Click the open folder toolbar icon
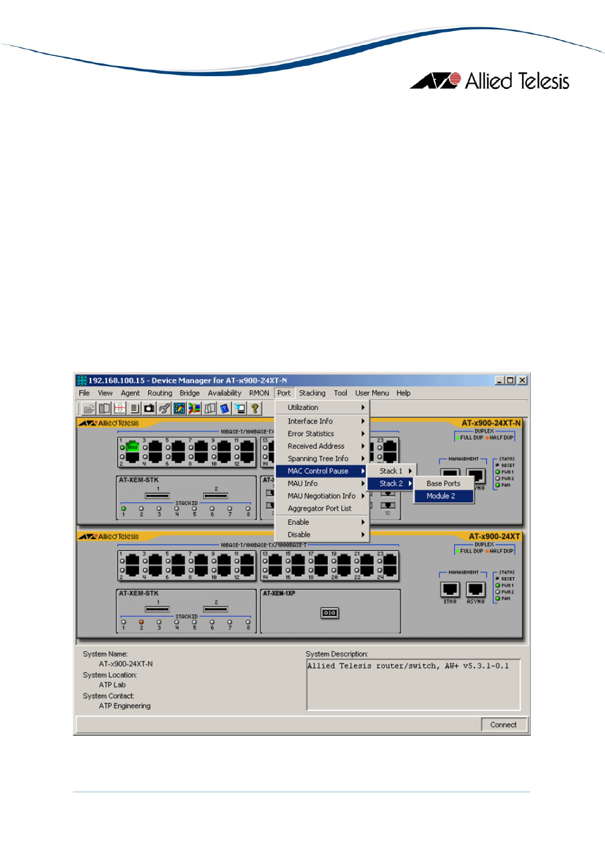The width and height of the screenshot is (605, 857). [89, 409]
